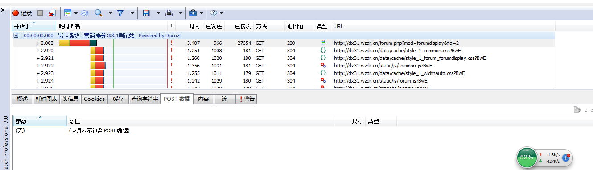The image size is (593, 170).
Task: Switch to the 内容 tab
Action: tap(203, 99)
